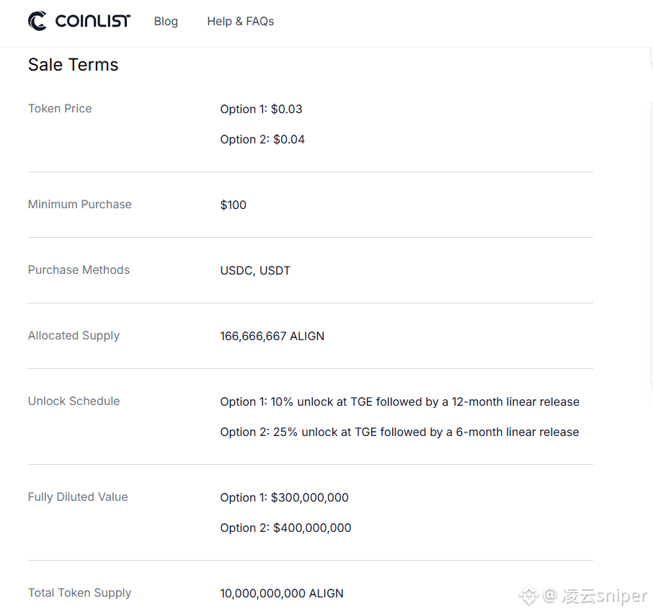Click the Binance watermark logo icon

point(529,595)
